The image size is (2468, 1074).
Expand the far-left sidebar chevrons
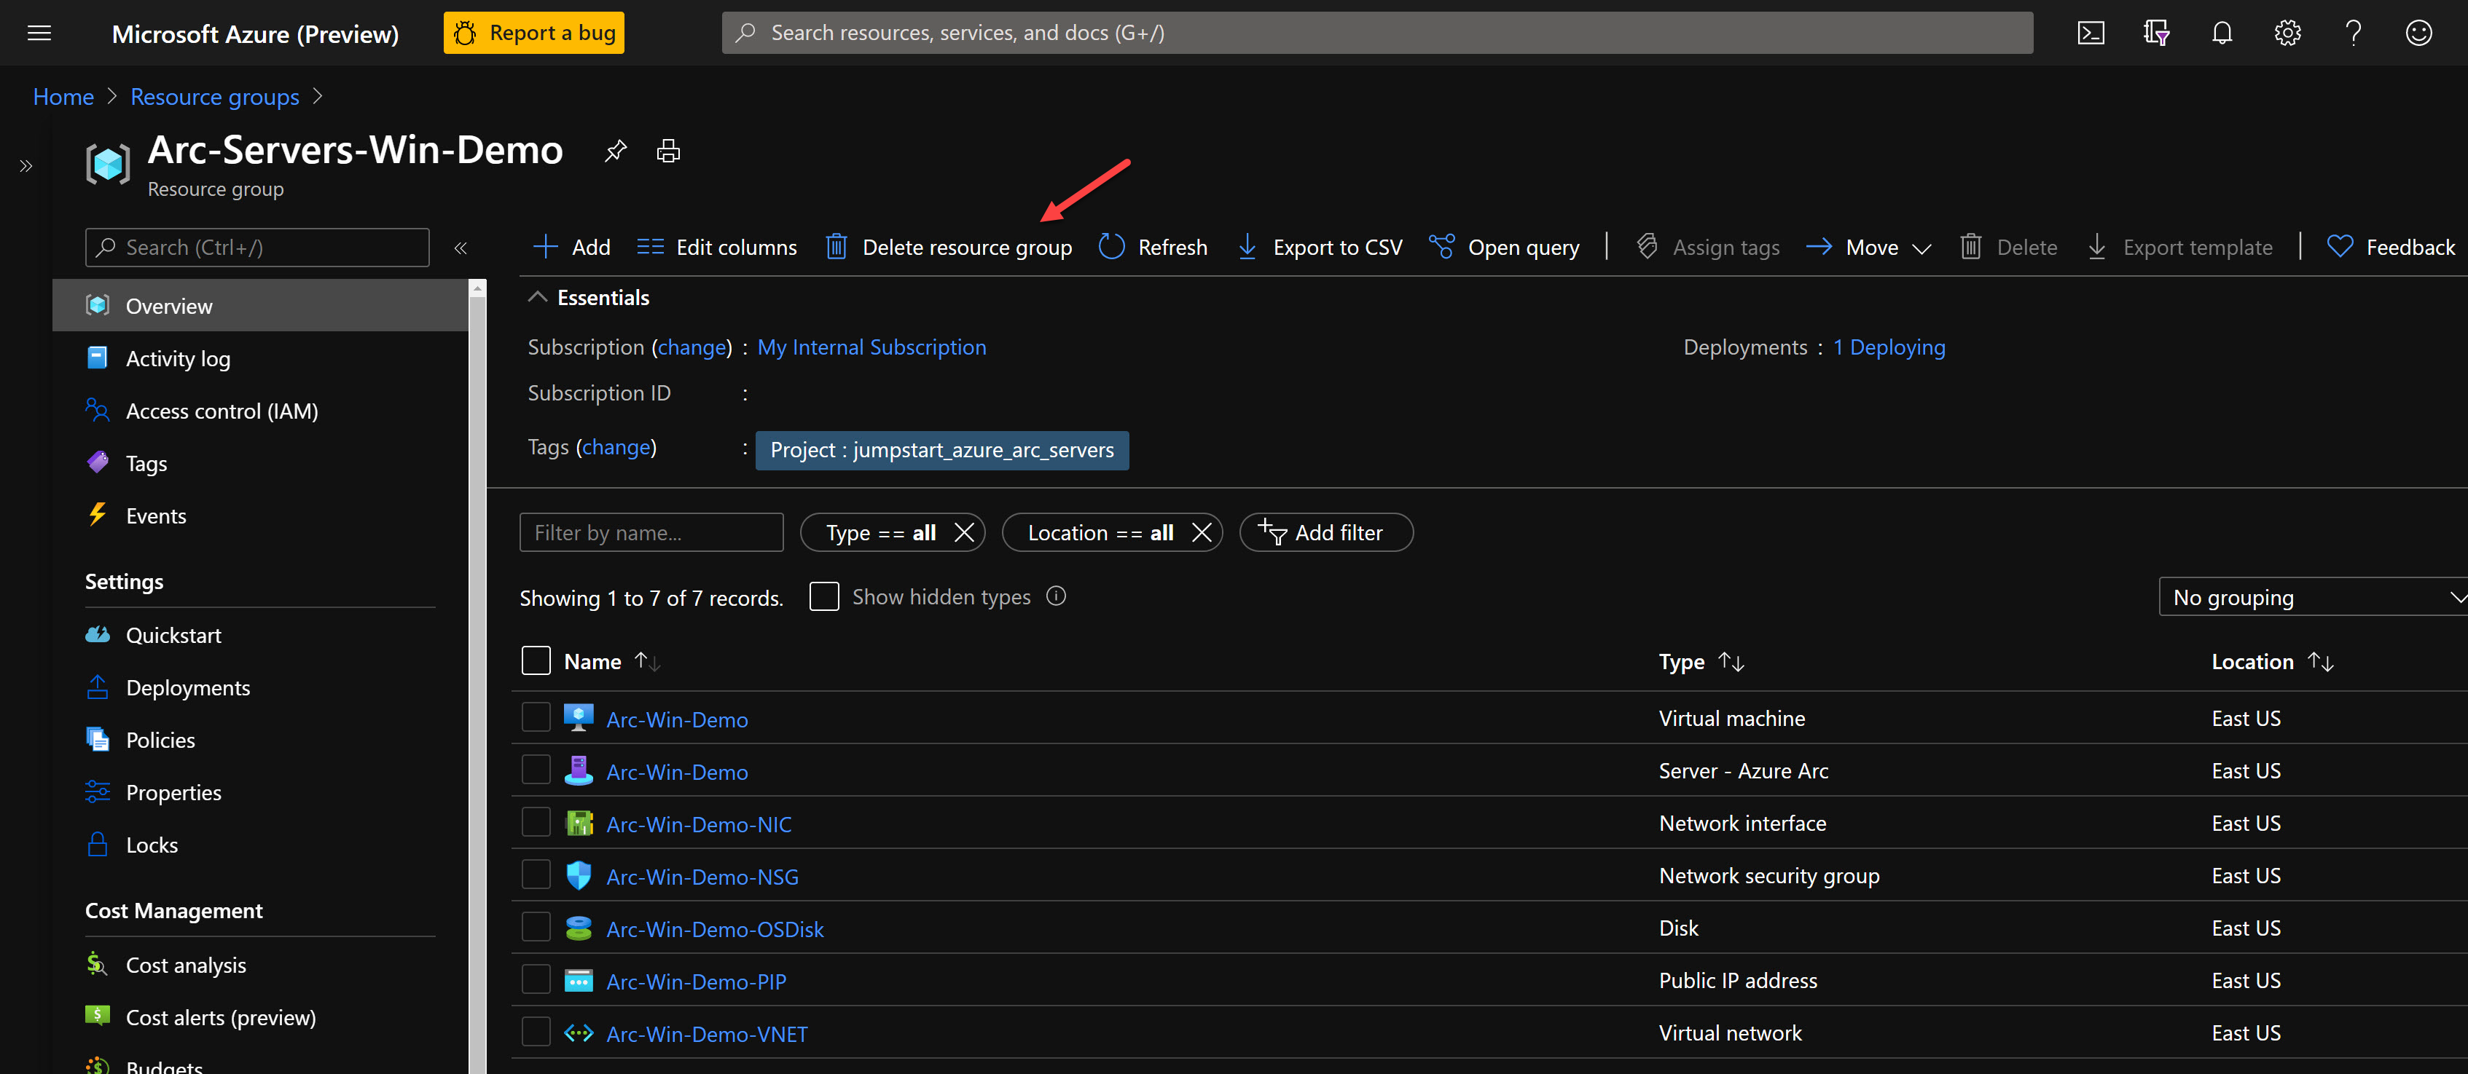(26, 167)
